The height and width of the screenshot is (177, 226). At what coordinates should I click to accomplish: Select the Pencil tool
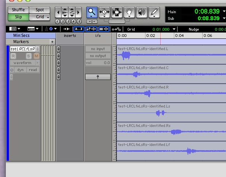154,12
